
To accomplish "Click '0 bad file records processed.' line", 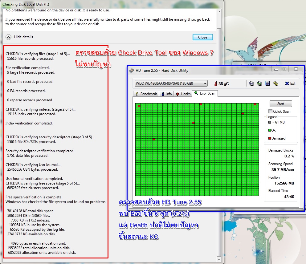I will [x=30, y=82].
